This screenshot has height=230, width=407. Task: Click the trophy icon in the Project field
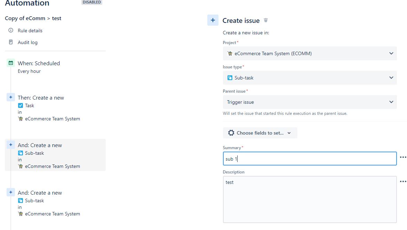coord(230,53)
